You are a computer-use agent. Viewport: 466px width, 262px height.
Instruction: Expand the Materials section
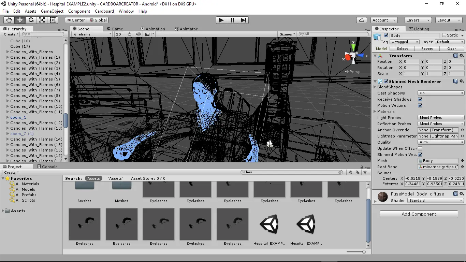tap(375, 112)
